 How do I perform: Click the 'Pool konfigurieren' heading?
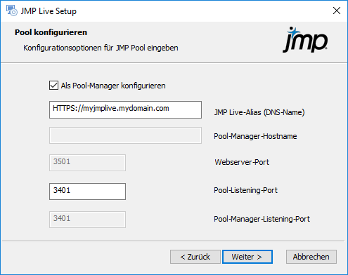coord(51,32)
